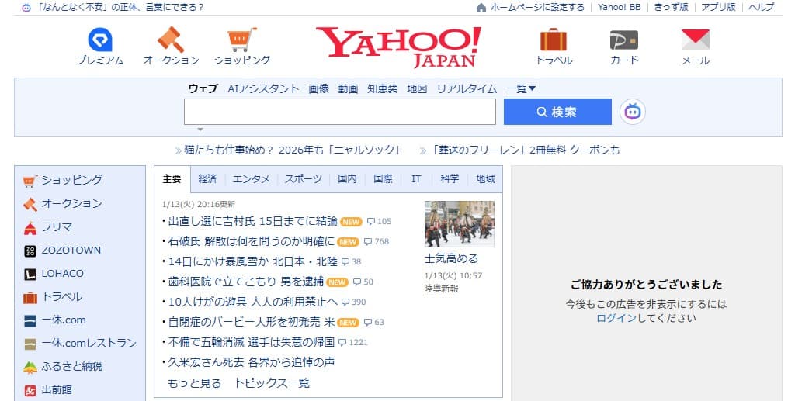Click the ログイン link in ad panel
Screen dimensions: 788x401
click(x=616, y=318)
